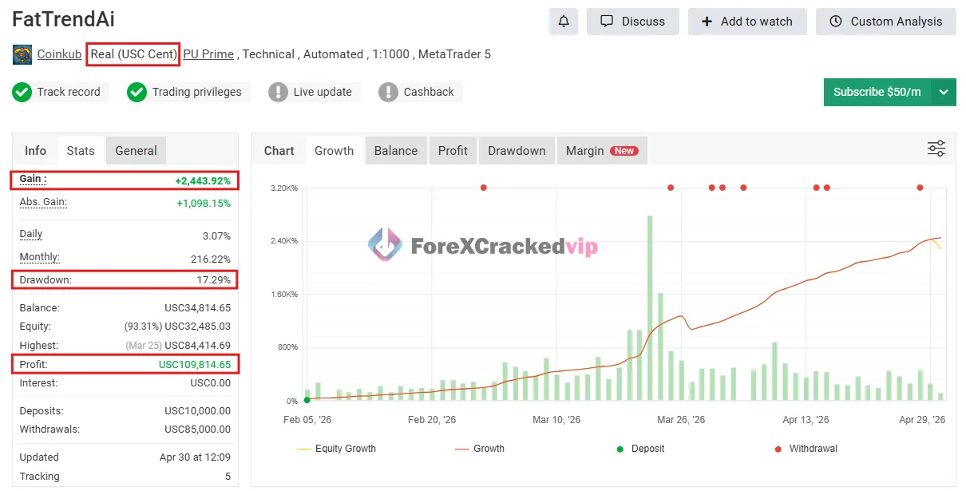Open chart settings sliders icon
The width and height of the screenshot is (966, 491).
(x=936, y=148)
